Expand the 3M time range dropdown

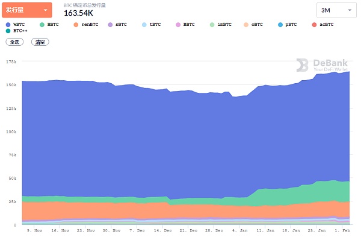pos(336,10)
